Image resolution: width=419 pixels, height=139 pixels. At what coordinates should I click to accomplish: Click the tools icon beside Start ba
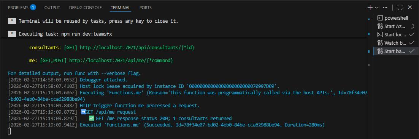point(380,51)
